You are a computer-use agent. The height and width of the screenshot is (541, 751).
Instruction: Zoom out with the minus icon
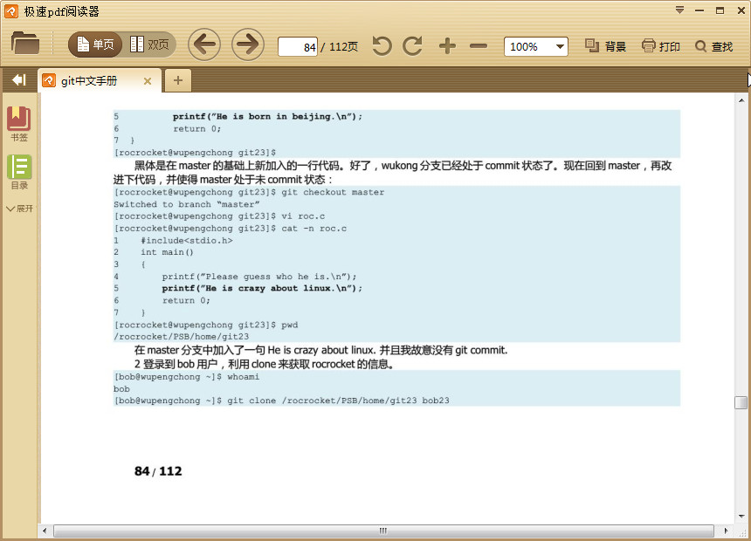(x=479, y=46)
